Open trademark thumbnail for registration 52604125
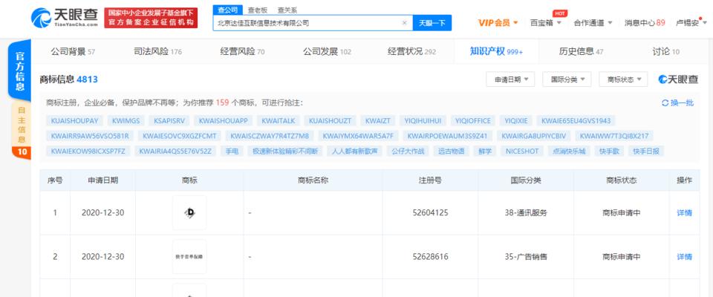 189,213
